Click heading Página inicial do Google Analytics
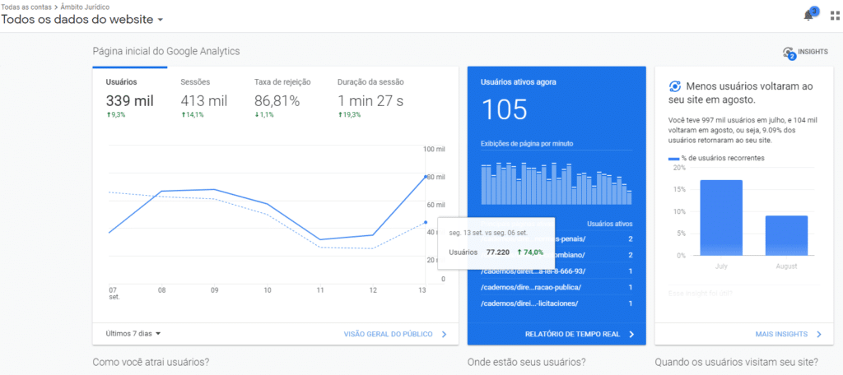This screenshot has width=843, height=375. [x=166, y=51]
